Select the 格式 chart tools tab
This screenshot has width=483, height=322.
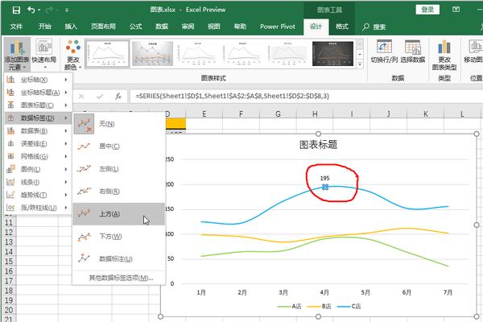click(342, 27)
